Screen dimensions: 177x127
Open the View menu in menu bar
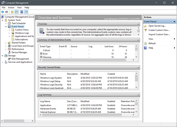[19, 7]
